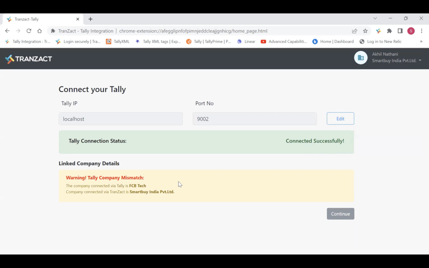429x268 pixels.
Task: Open a new browser tab
Action: tap(90, 19)
